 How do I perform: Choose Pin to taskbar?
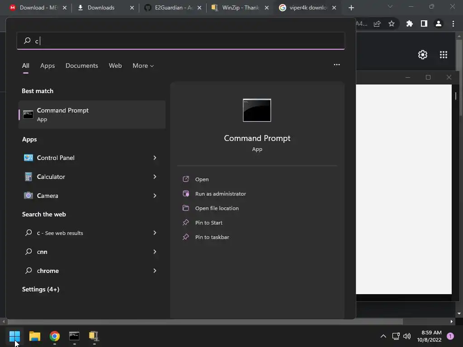coord(212,237)
